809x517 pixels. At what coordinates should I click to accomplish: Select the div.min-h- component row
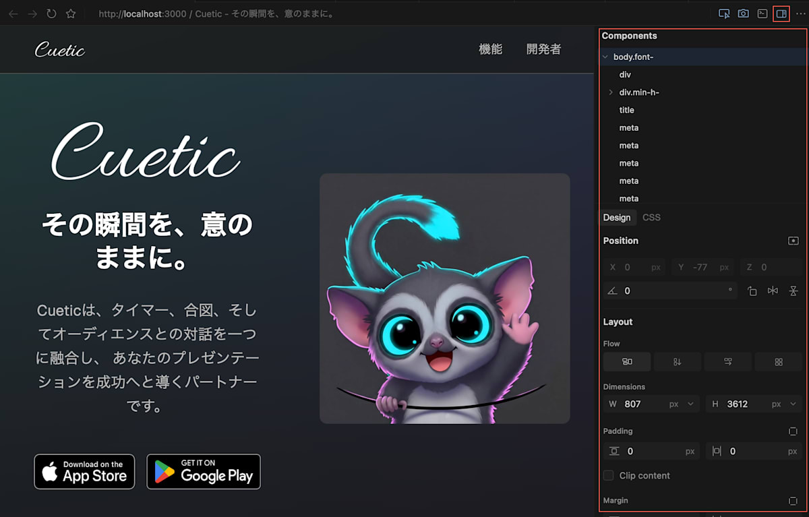(x=702, y=92)
